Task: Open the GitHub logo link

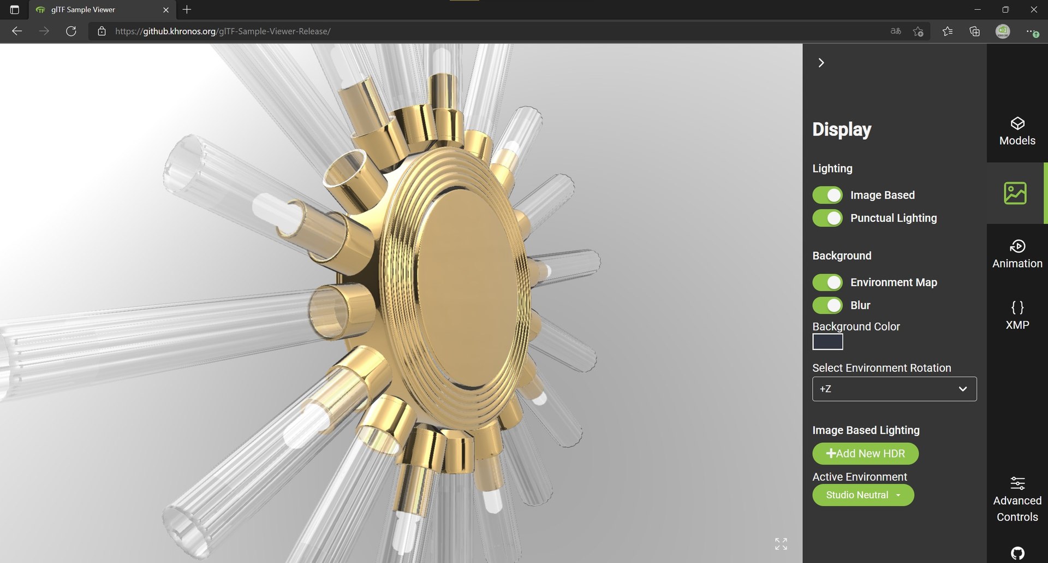Action: click(x=1017, y=553)
